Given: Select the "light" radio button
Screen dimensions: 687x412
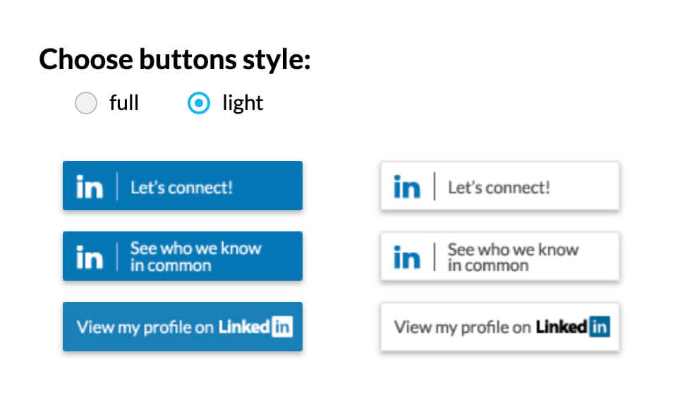Looking at the screenshot, I should (x=199, y=104).
